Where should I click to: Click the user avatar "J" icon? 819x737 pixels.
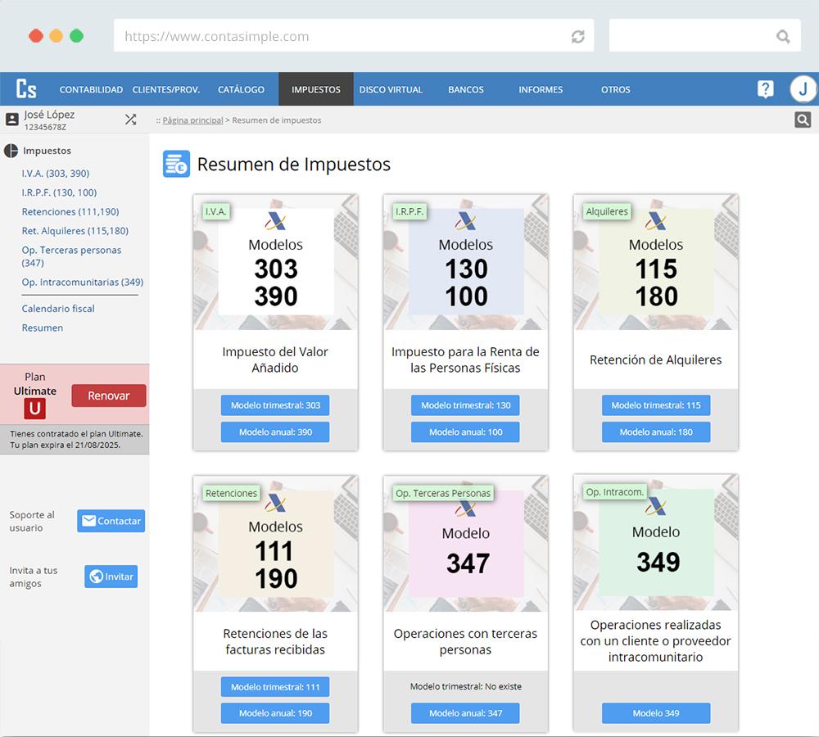(x=803, y=88)
